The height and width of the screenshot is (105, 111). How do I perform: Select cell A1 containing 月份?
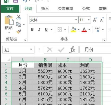(x=23, y=65)
